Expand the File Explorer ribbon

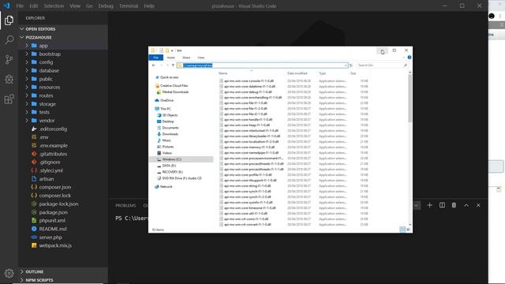pyautogui.click(x=404, y=58)
